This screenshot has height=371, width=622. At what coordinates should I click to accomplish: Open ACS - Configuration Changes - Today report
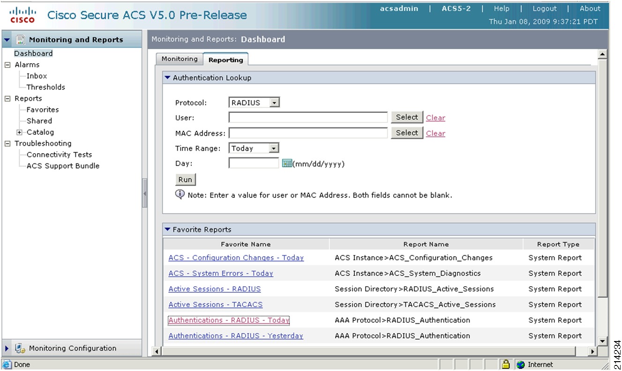click(236, 258)
